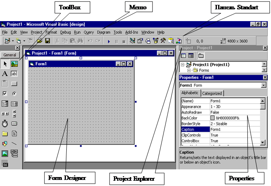Image resolution: width=271 pixels, height=186 pixels.
Task: Select the TextBox control tool
Action: click(x=14, y=74)
